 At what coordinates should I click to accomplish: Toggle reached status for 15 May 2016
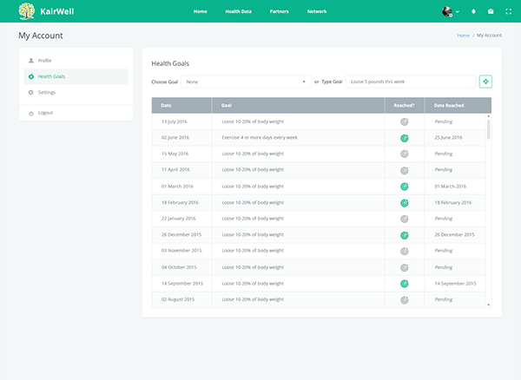[x=405, y=154]
